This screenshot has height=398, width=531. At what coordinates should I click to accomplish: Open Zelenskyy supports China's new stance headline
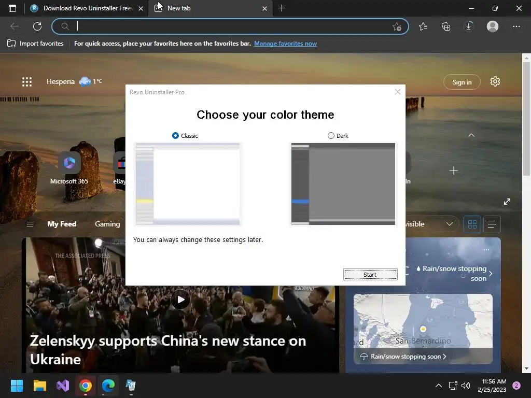[x=168, y=350]
